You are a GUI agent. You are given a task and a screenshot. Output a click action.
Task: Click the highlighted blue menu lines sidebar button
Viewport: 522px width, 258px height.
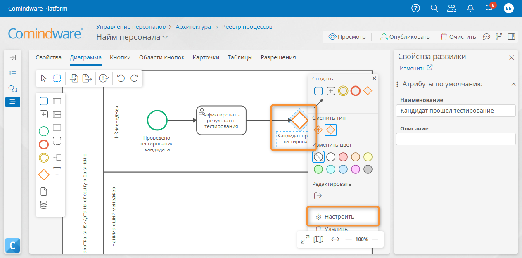point(13,102)
